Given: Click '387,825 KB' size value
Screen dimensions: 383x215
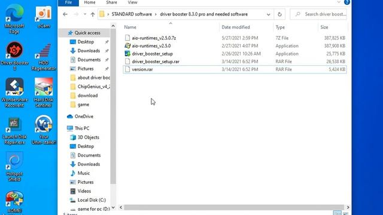Looking at the screenshot, I should pos(335,38).
